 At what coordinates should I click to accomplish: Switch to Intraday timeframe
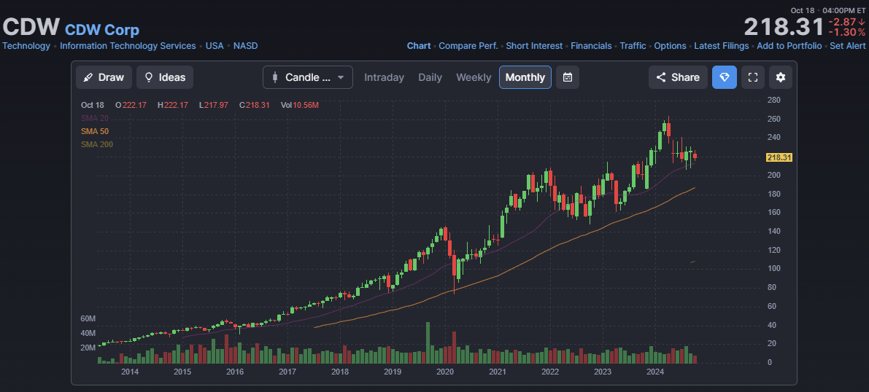[x=384, y=77]
